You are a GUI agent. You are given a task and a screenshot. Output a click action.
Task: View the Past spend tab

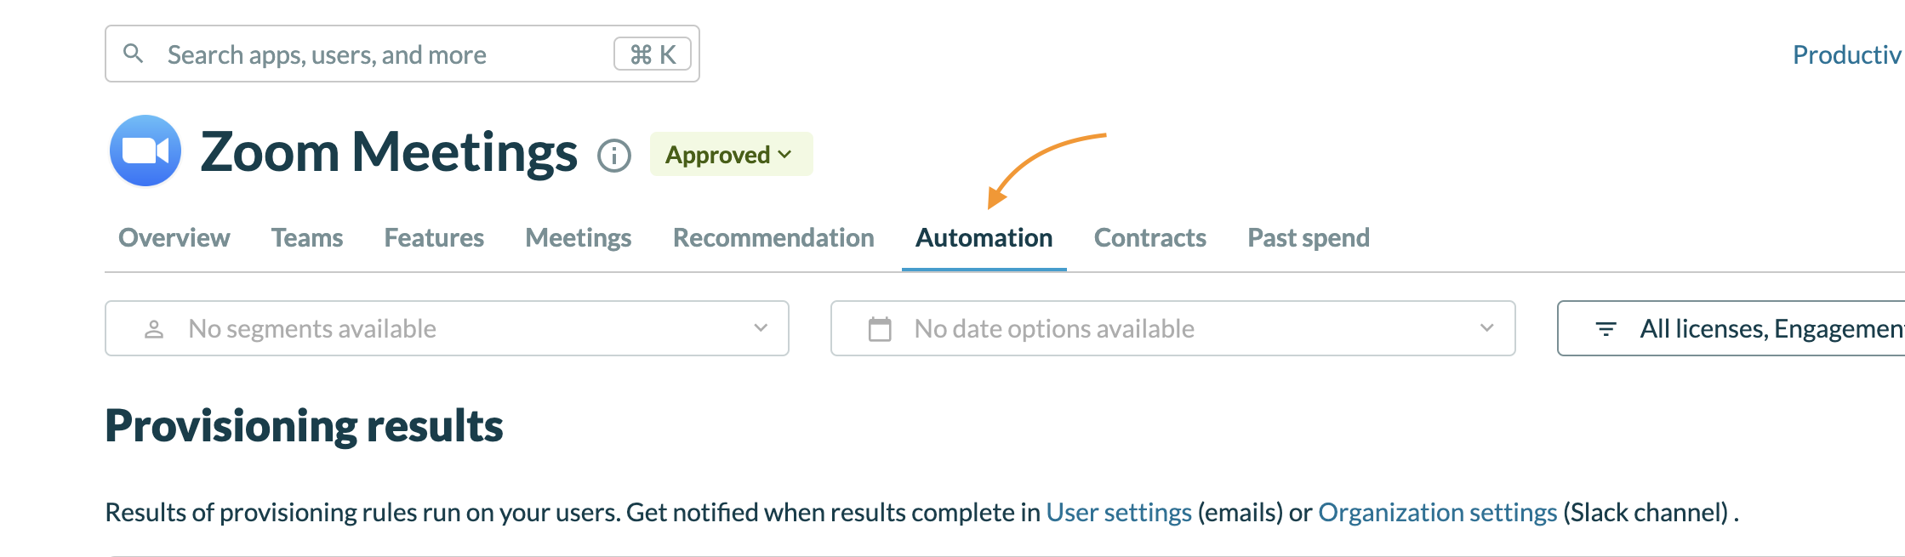(1309, 238)
